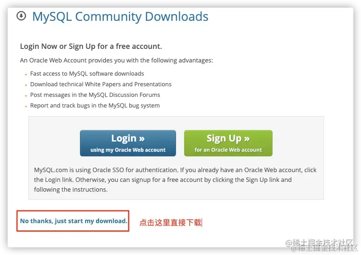Click the circular download arrow icon
Screen dimensions: 361x255
tap(21, 16)
